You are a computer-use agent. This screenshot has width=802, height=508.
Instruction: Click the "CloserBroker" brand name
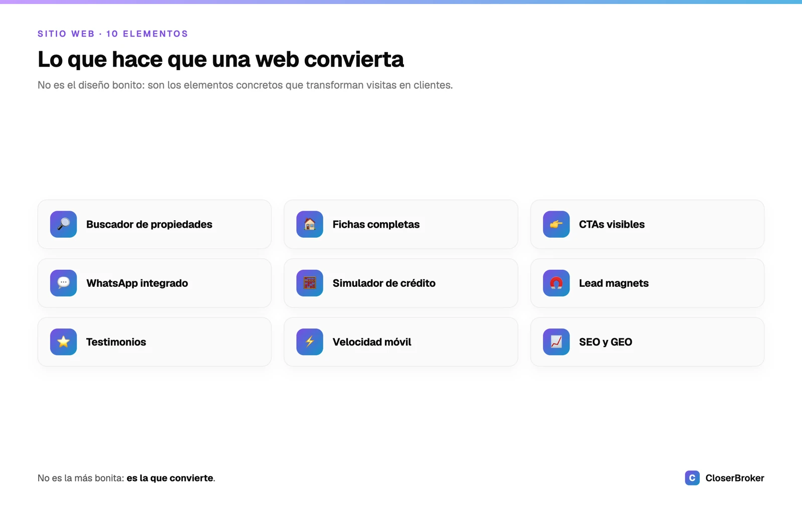coord(735,478)
